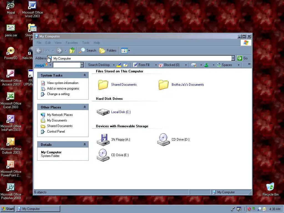Click the MSN Messenger people icon

tap(206, 65)
